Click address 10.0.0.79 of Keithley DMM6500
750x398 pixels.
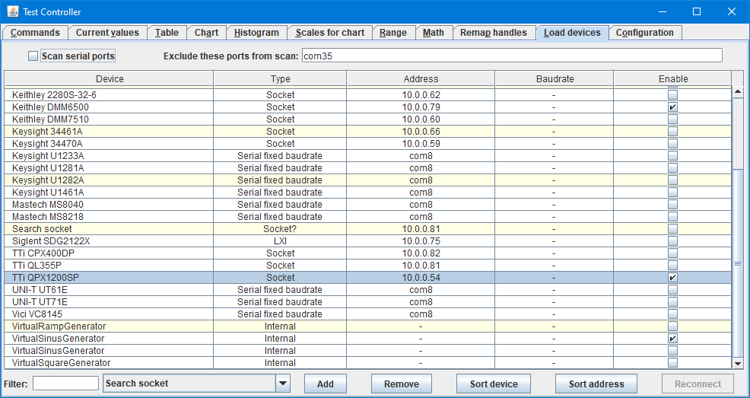tap(421, 107)
